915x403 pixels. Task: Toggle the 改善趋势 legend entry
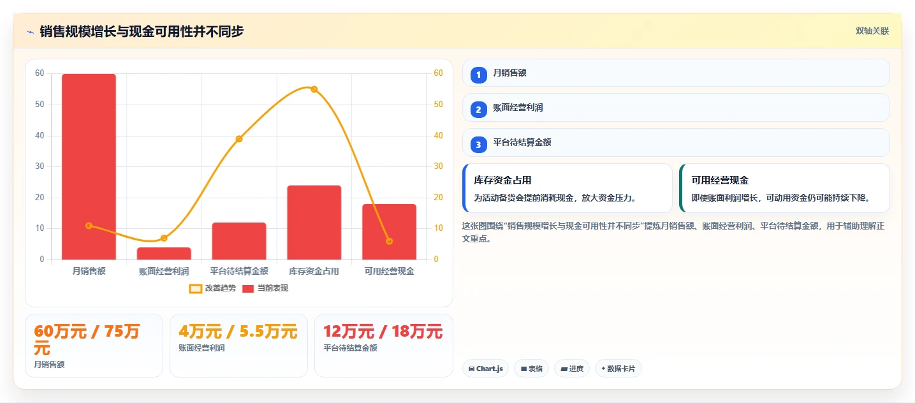[212, 288]
